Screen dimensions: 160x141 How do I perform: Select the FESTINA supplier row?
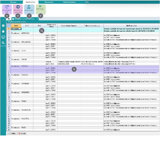27,66
